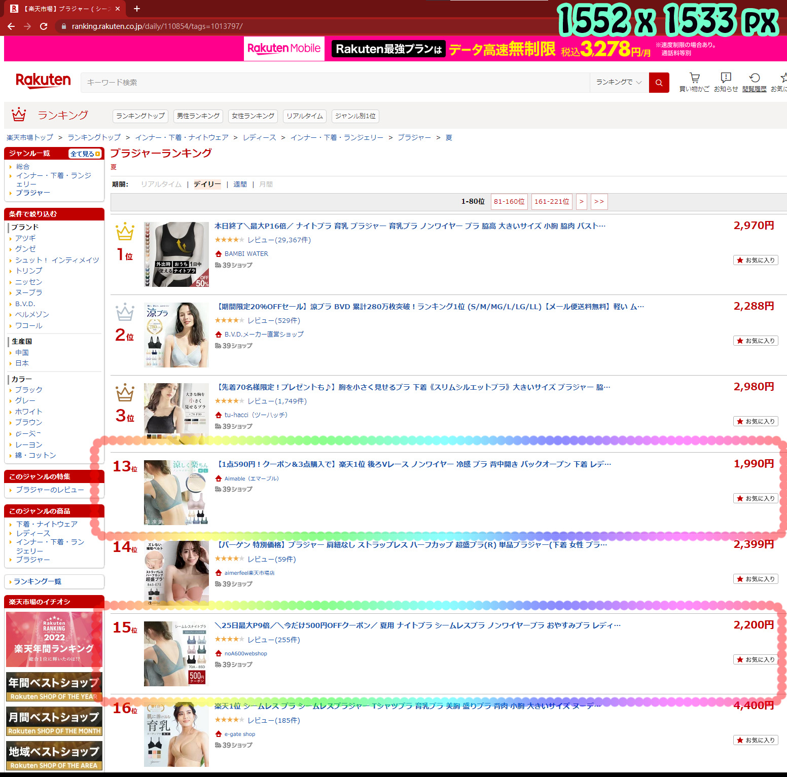Open the 月間ベストショップ banner
This screenshot has width=787, height=777.
pyautogui.click(x=54, y=721)
